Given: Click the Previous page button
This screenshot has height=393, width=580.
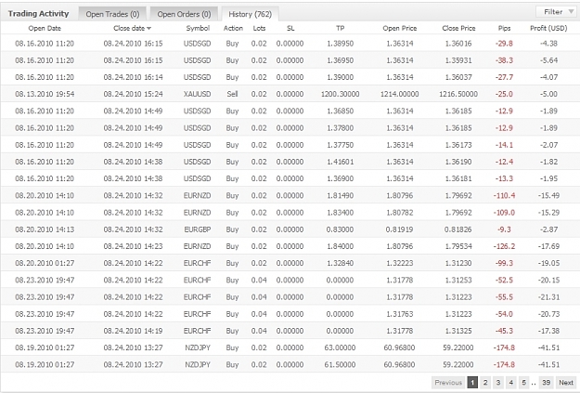Looking at the screenshot, I should (448, 382).
